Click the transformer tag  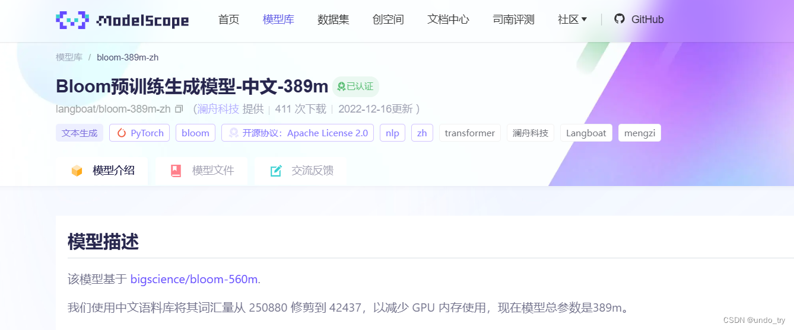[x=470, y=133]
